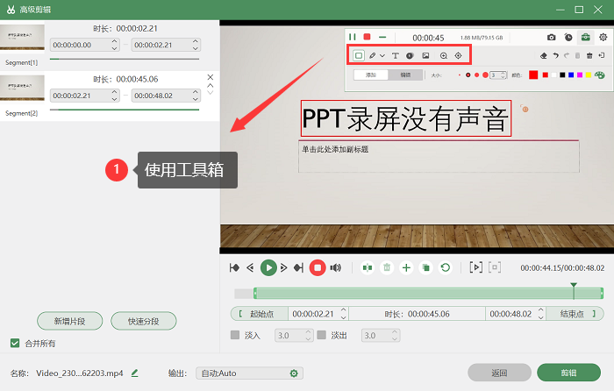The height and width of the screenshot is (391, 614).
Task: Play the video preview
Action: [268, 267]
